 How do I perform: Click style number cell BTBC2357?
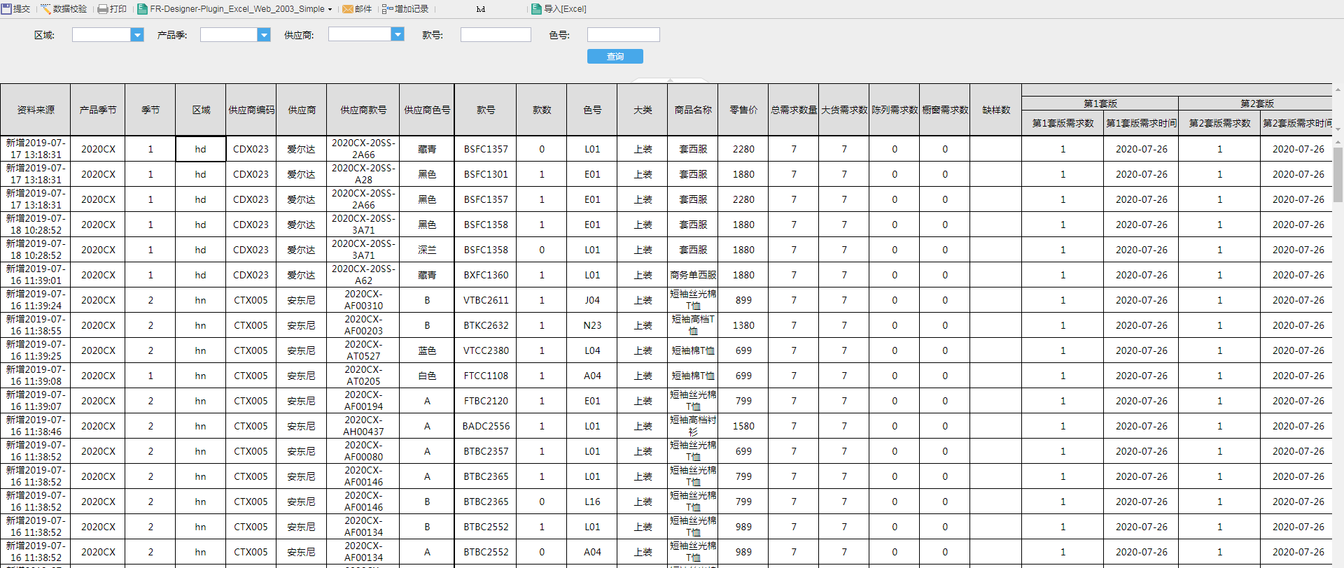(x=486, y=451)
